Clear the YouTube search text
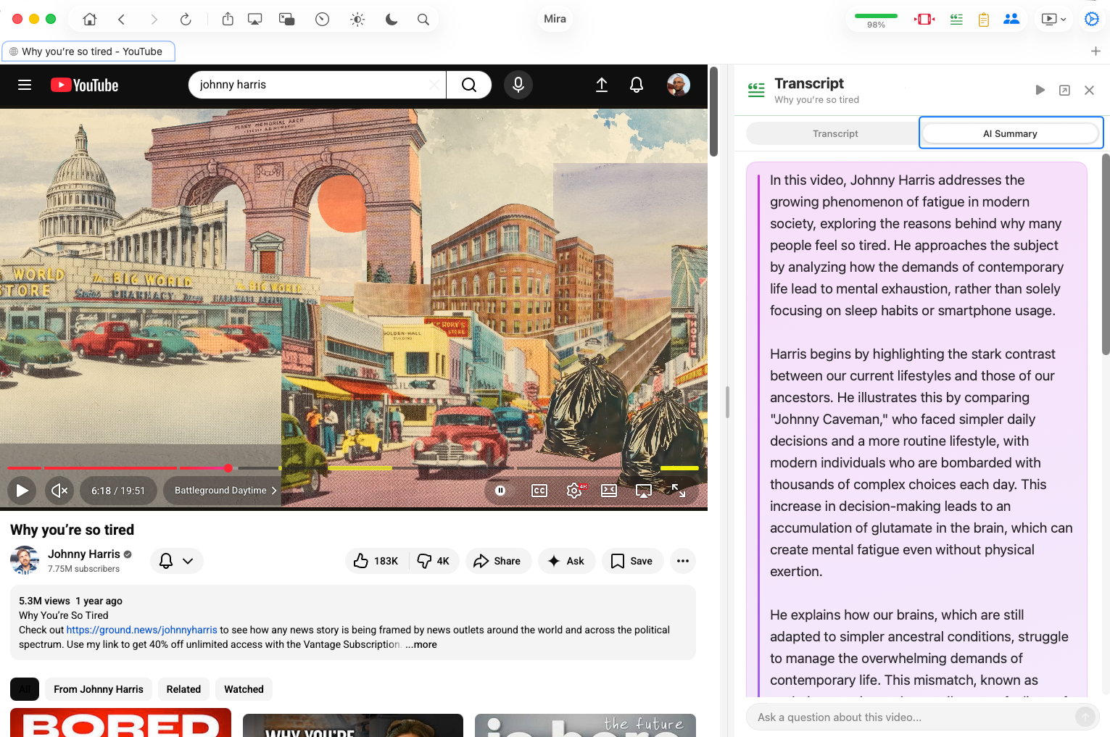Image resolution: width=1110 pixels, height=737 pixels. click(434, 85)
